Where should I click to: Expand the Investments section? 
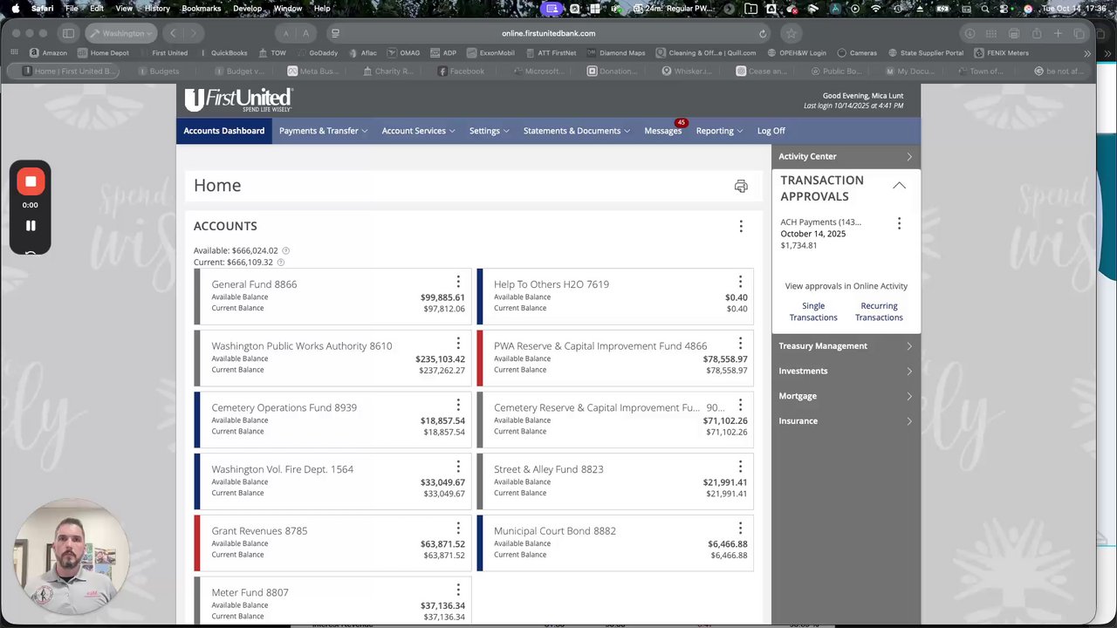click(x=846, y=371)
